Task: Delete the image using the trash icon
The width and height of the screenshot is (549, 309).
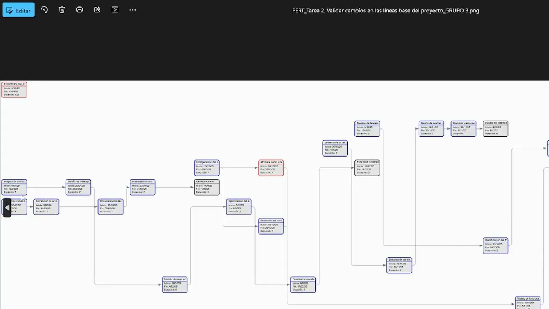Action: point(62,10)
